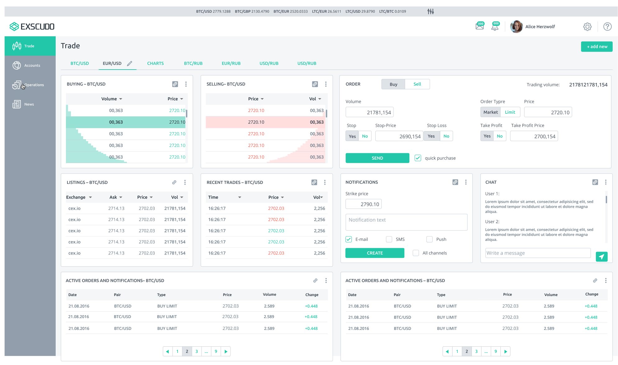Image resolution: width=618 pixels, height=365 pixels.
Task: Click link icon in Recent Trades panel
Action: 314,182
